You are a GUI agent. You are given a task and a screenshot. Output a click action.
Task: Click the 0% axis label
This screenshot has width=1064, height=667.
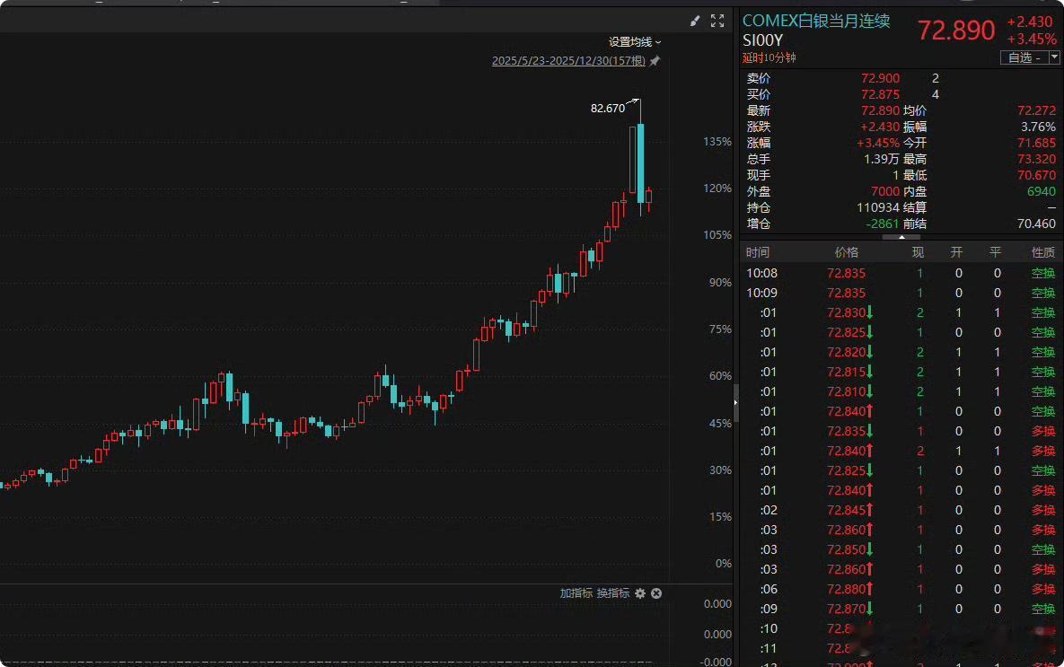[724, 563]
